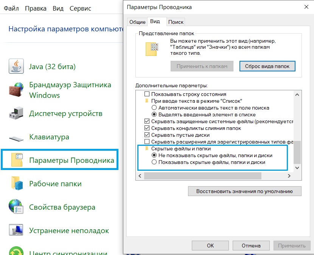The height and width of the screenshot is (255, 314).
Task: Click the Применить button
Action: [x=292, y=246]
